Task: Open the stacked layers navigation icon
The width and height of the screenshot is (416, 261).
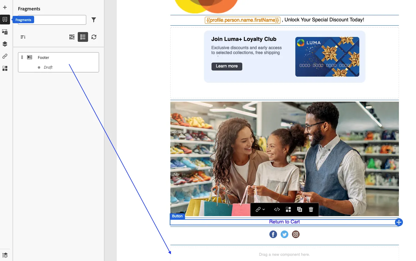Action: 5,44
